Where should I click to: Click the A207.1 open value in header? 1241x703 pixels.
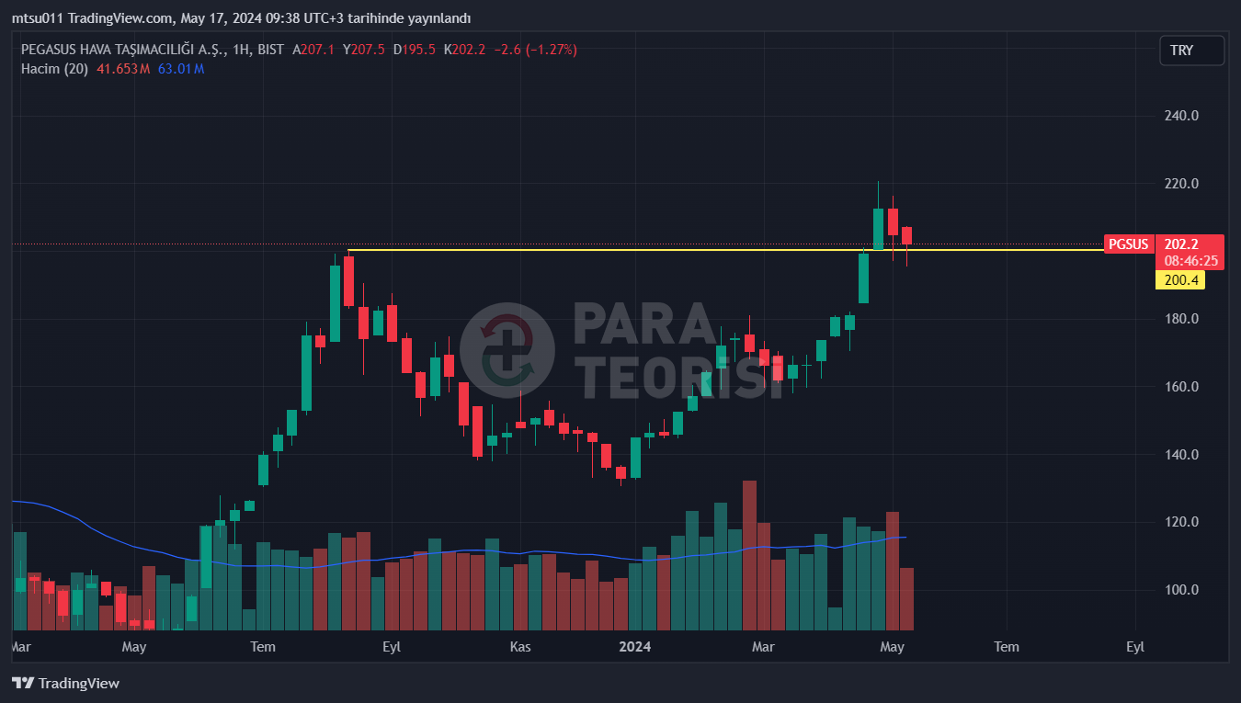tap(313, 50)
